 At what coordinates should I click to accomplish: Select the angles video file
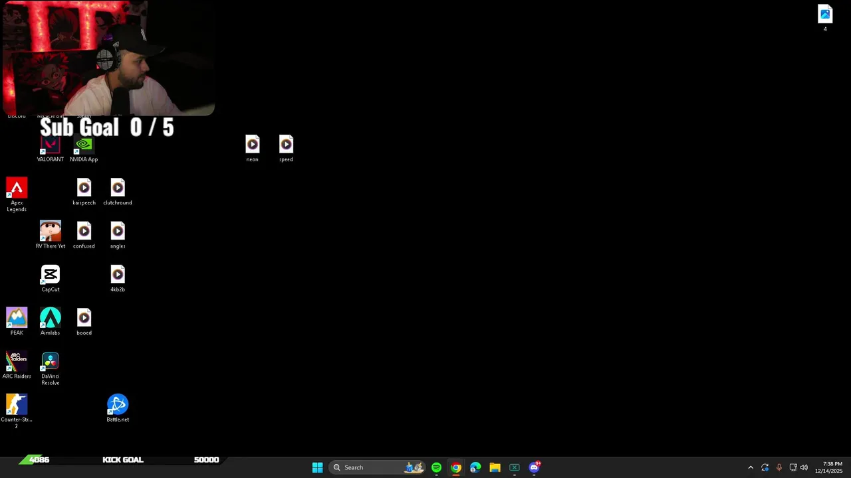click(118, 235)
